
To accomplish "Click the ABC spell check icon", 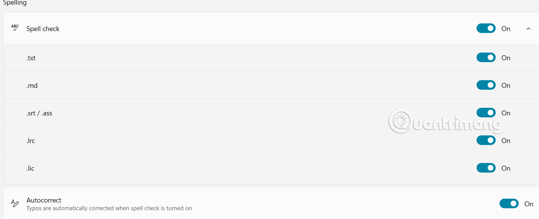I will point(15,28).
